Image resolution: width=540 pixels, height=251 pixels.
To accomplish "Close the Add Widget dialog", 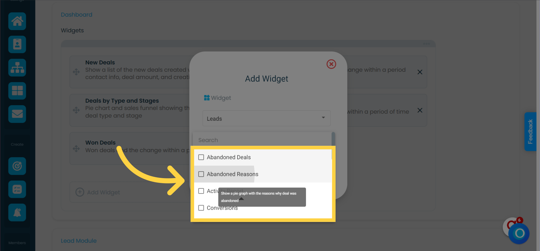I will (x=331, y=64).
